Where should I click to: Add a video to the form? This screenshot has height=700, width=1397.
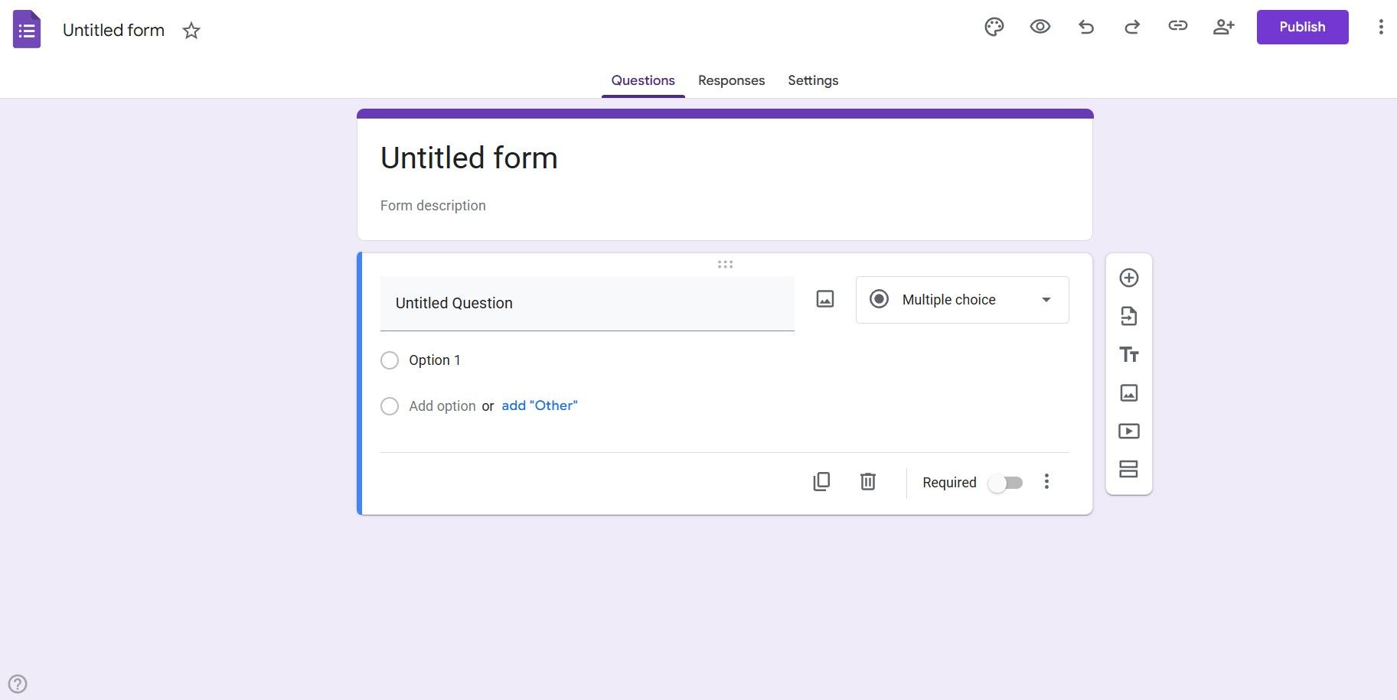click(1128, 431)
